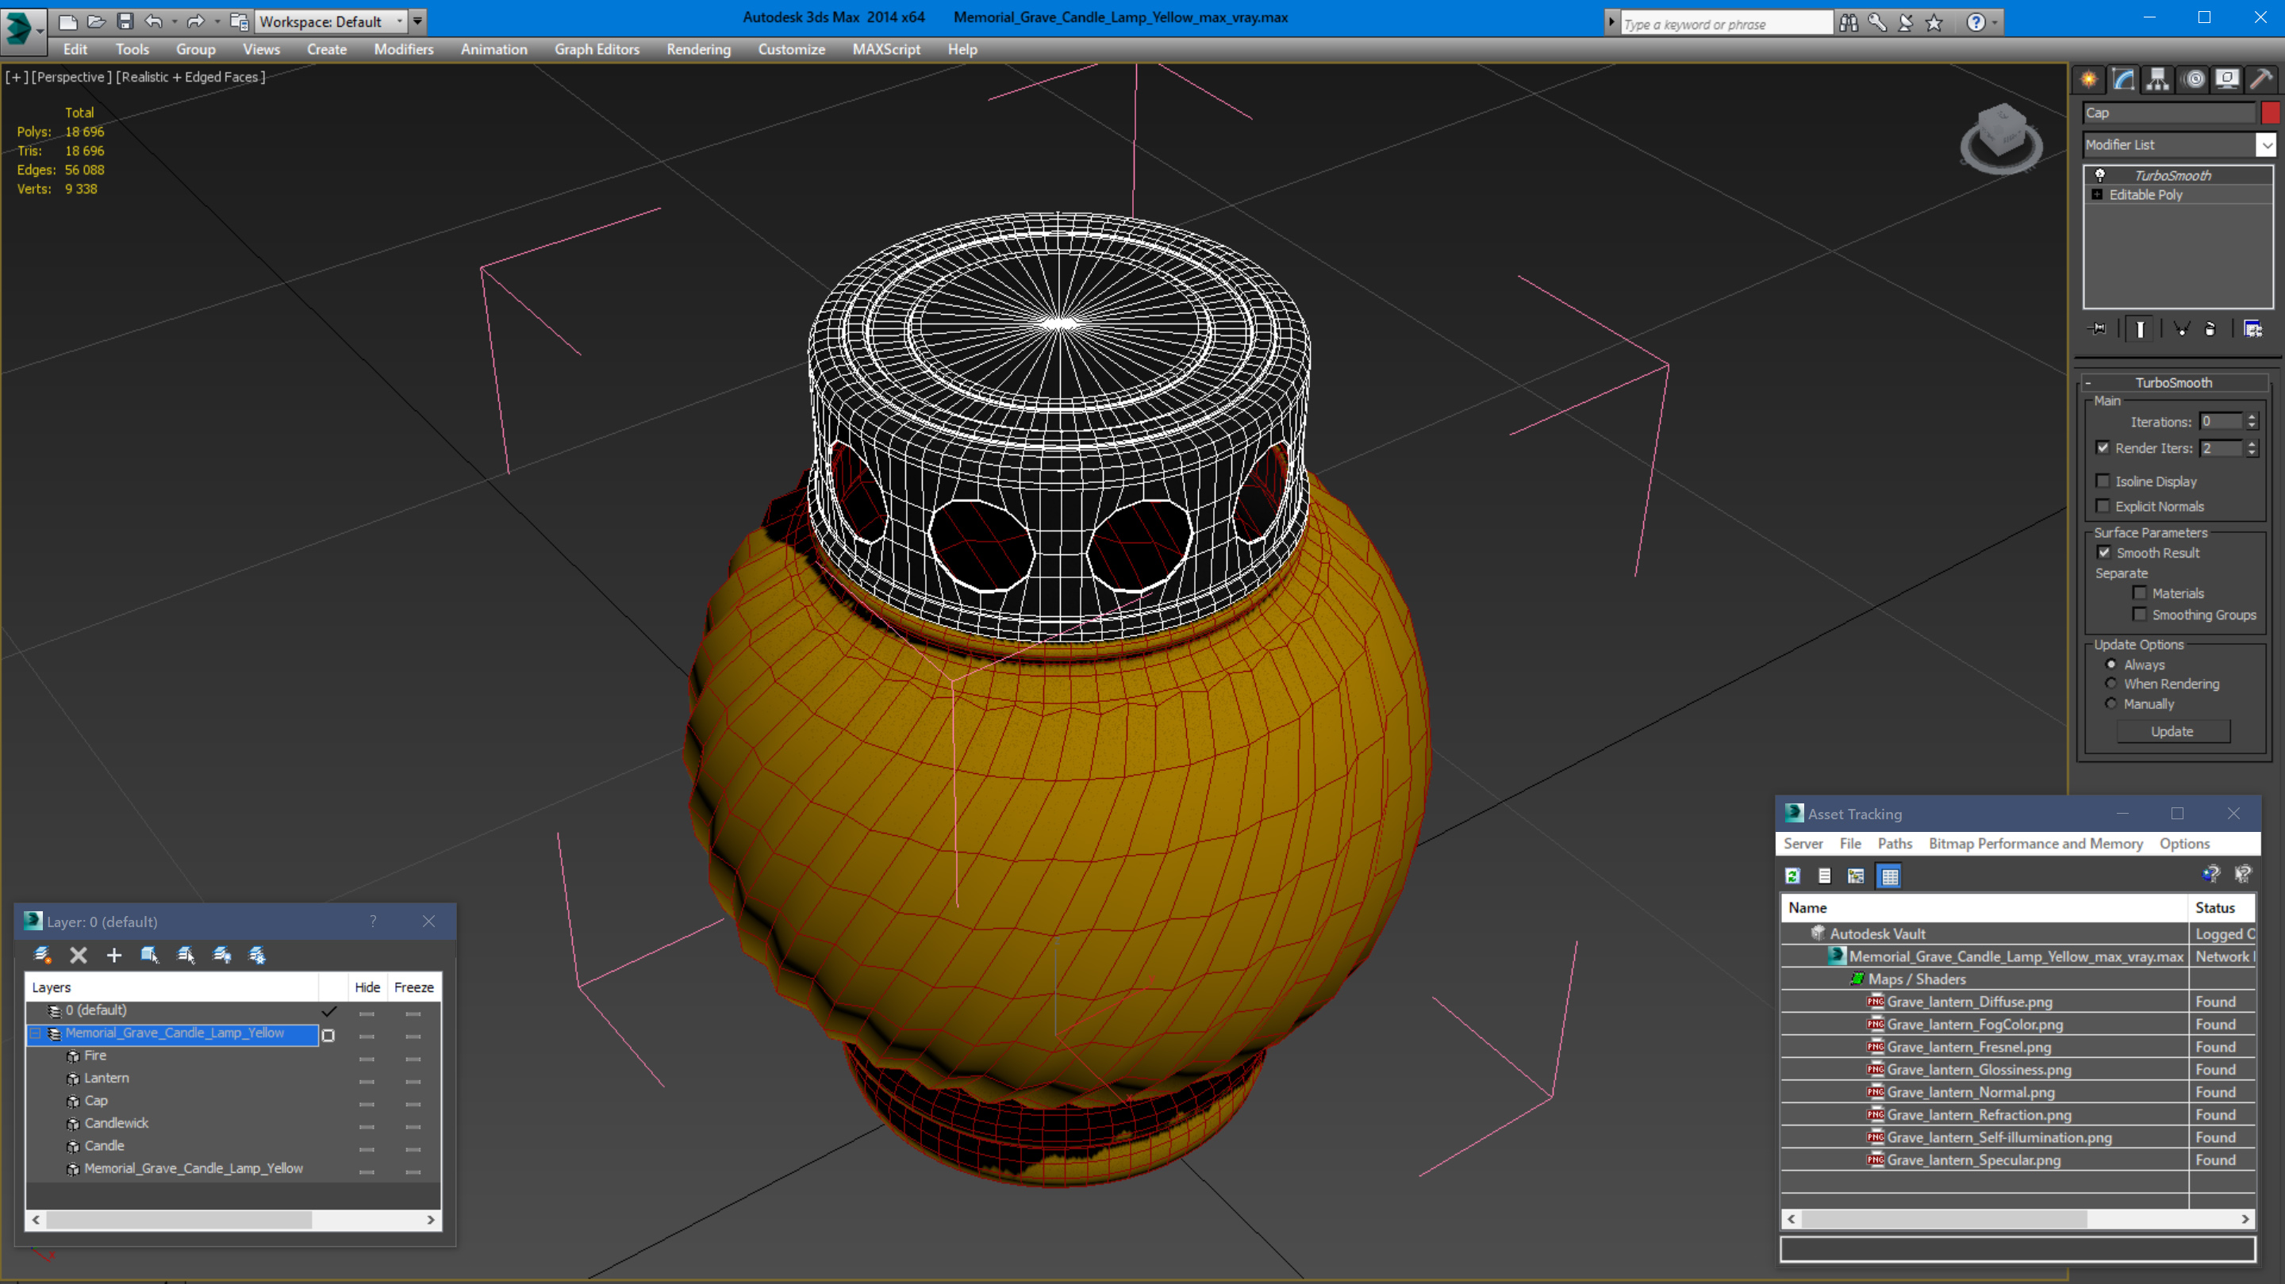Click the Update button
The height and width of the screenshot is (1284, 2285).
[x=2172, y=731]
